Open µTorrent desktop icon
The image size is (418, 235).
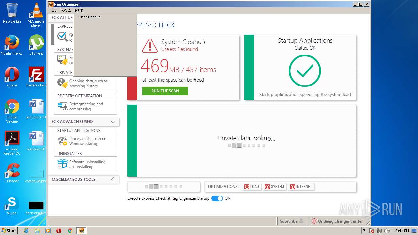coord(36,45)
